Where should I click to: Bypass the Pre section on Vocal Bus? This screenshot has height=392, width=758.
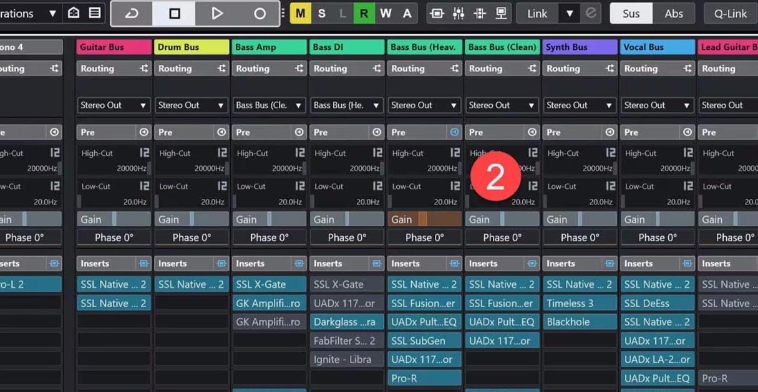(x=688, y=132)
